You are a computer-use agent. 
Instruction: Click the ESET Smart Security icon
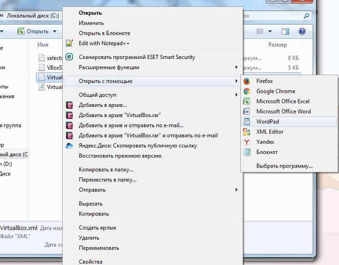(69, 57)
